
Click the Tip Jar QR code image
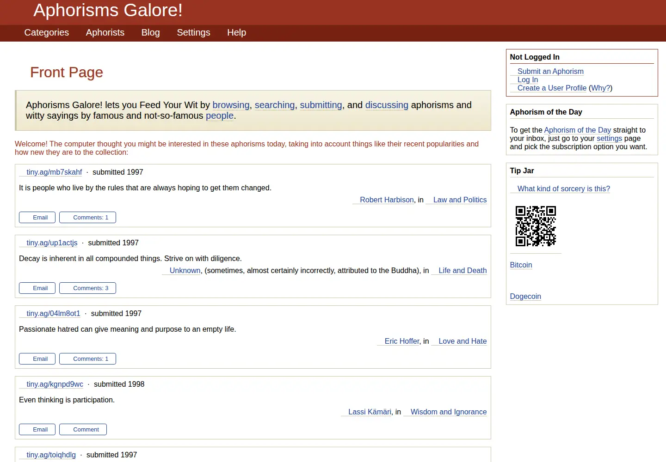coord(536,226)
